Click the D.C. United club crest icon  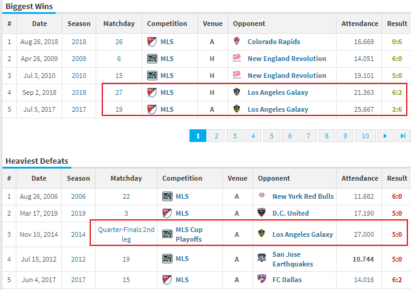pos(261,213)
